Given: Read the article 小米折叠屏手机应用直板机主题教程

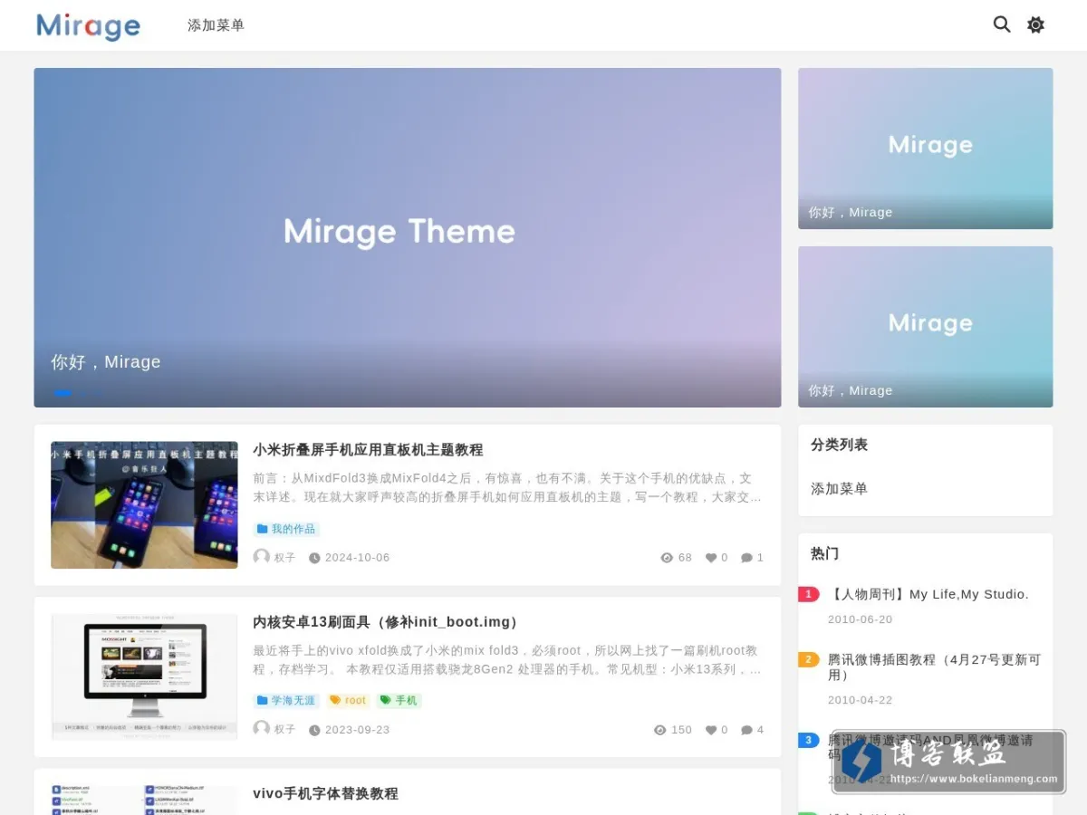Looking at the screenshot, I should (x=368, y=450).
